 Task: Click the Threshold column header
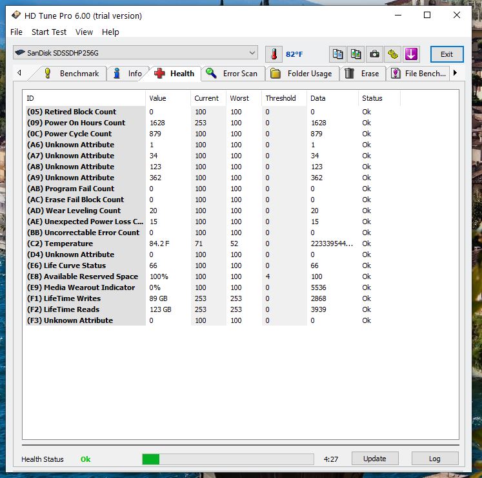(x=284, y=98)
